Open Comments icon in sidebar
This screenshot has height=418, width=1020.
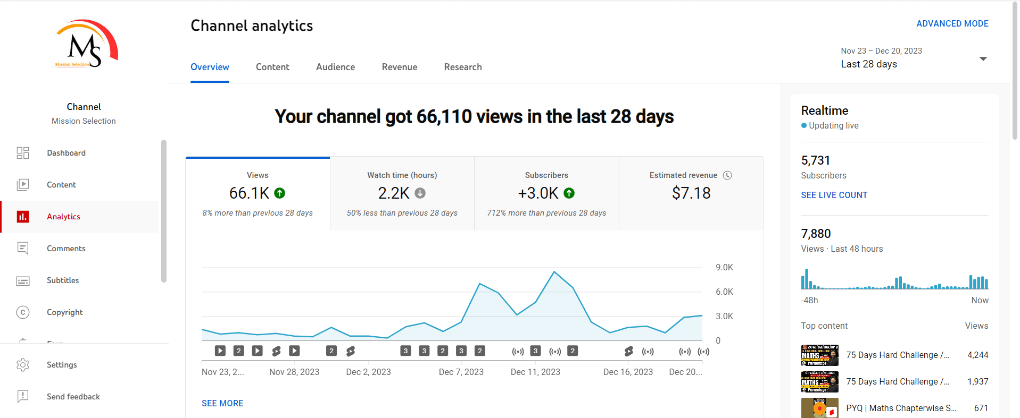(23, 249)
